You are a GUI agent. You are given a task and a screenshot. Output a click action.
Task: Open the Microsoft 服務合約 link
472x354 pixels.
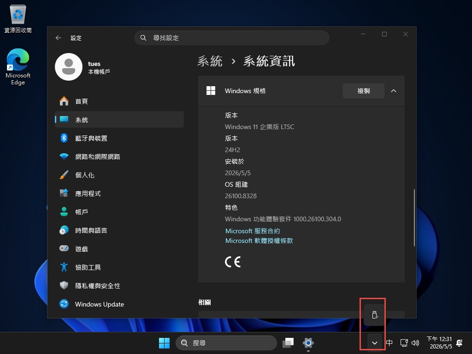click(253, 231)
